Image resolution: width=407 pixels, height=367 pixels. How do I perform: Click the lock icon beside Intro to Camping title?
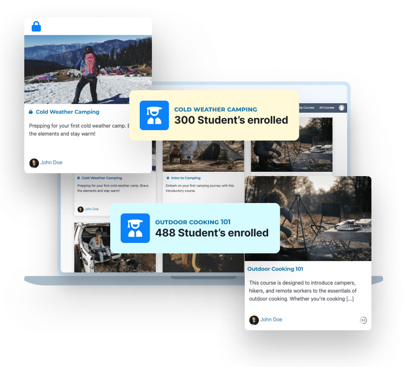[x=168, y=177]
